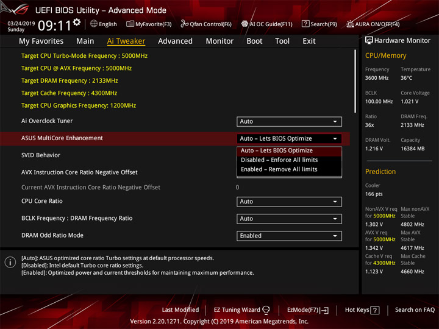Click the 03/24/2019 date

point(21,24)
